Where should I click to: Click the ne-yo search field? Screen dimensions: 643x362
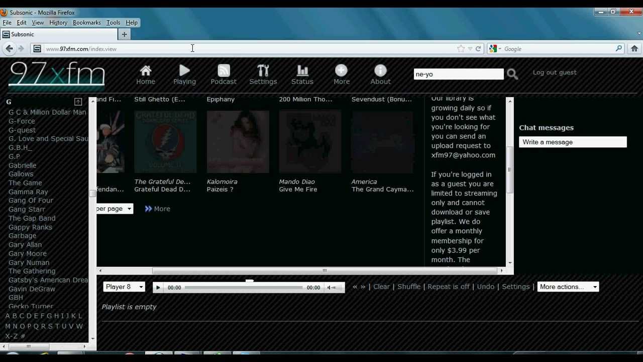[x=459, y=74]
